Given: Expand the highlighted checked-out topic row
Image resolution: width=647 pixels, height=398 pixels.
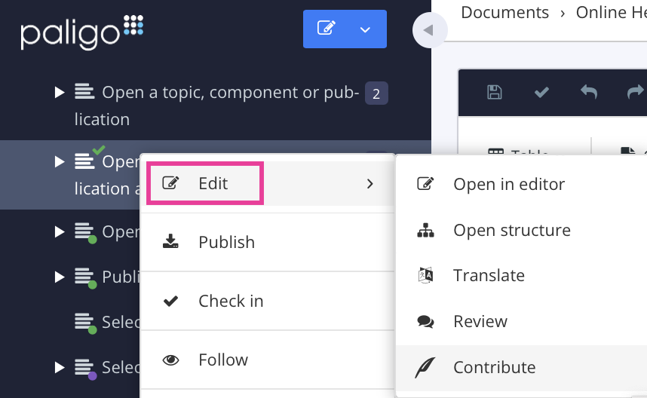Looking at the screenshot, I should point(60,161).
